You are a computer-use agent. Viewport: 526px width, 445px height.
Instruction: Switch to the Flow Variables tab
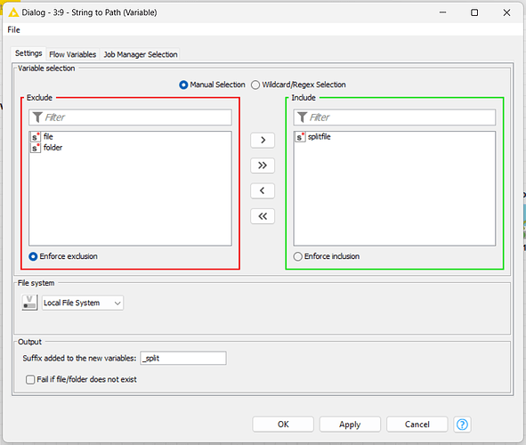pos(72,54)
